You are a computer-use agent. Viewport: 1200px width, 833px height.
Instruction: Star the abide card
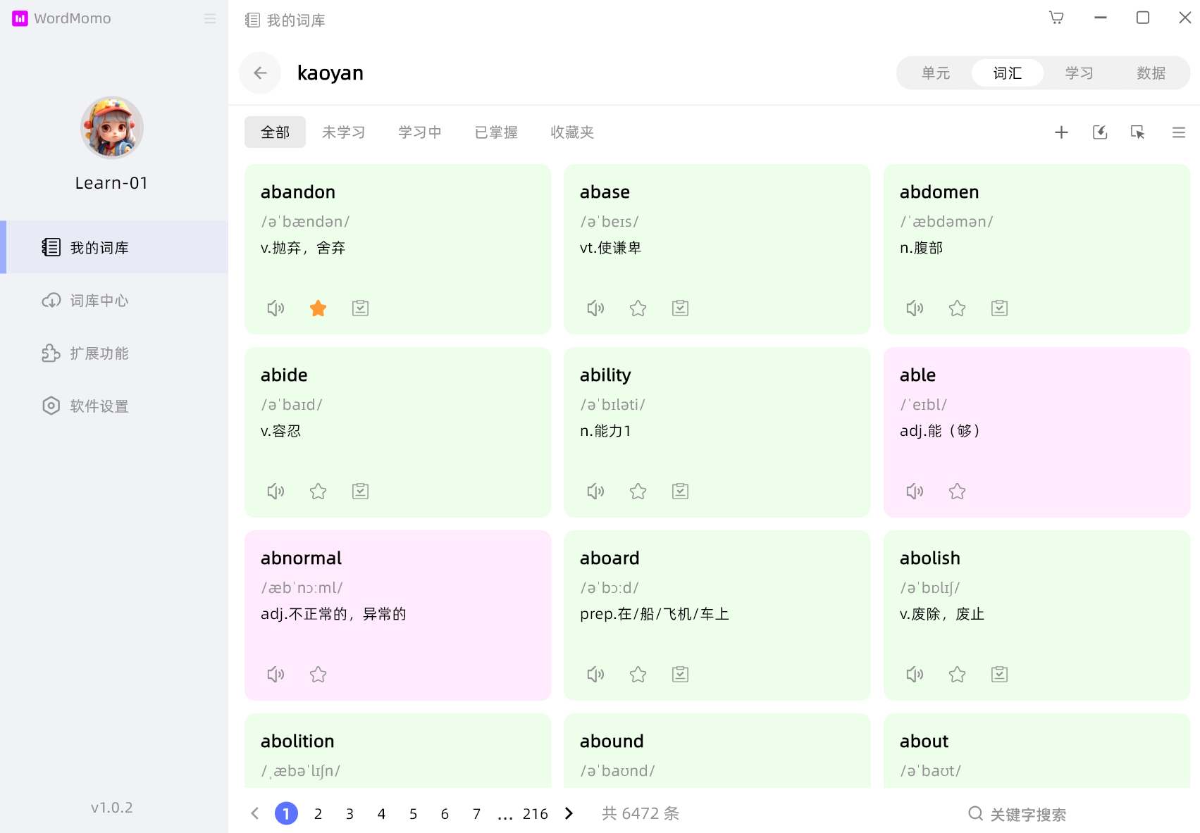pos(318,491)
